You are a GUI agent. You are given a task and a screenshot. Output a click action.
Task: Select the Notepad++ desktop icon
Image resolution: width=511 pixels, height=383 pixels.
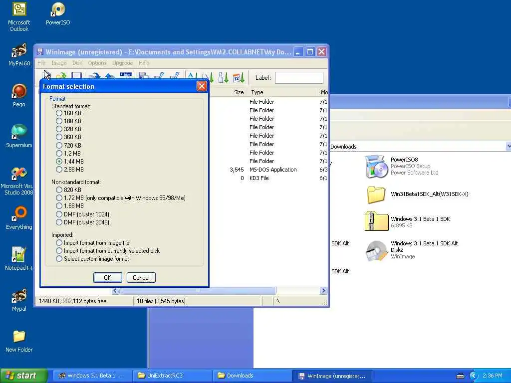tap(19, 259)
